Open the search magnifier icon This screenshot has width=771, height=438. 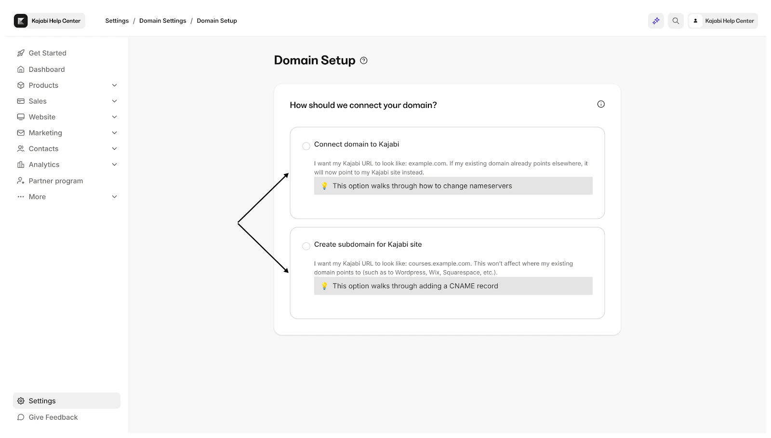675,21
